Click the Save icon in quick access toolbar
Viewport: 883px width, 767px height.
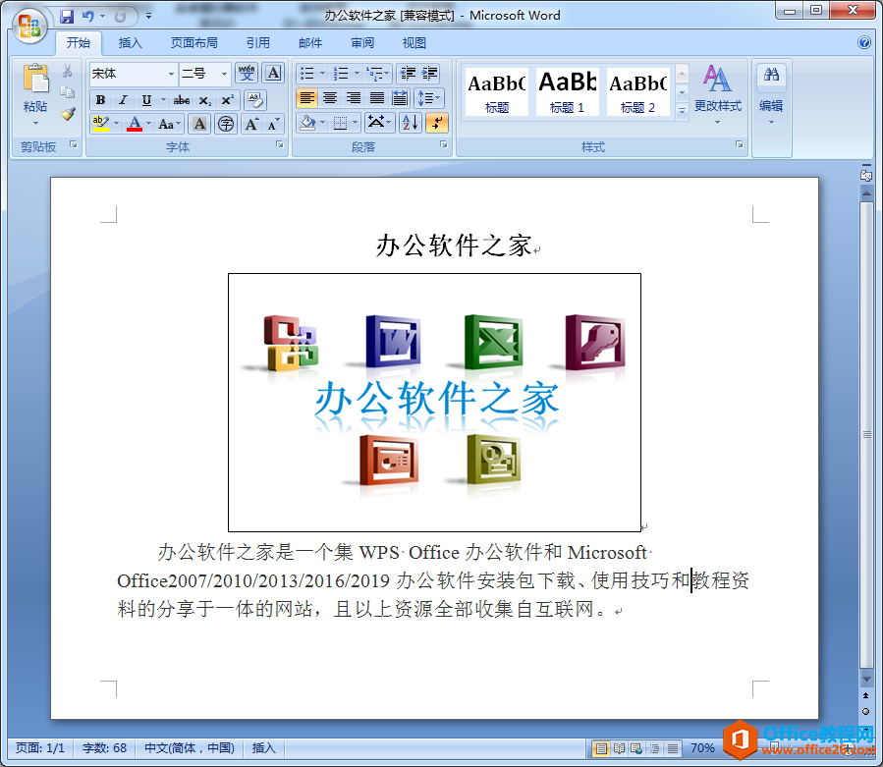pos(67,16)
